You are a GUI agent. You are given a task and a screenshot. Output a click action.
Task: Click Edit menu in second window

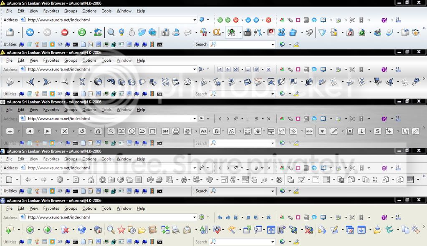[x=21, y=60]
